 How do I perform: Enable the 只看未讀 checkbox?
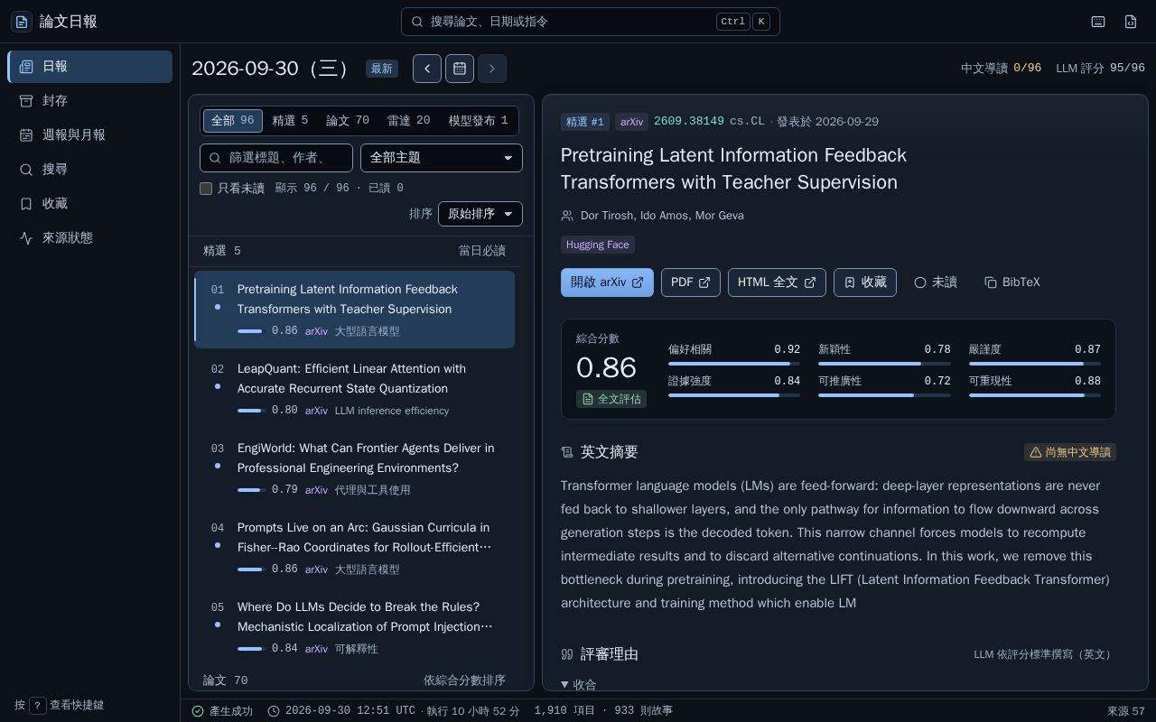point(206,189)
